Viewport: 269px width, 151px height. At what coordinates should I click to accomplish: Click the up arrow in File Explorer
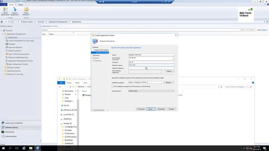[x=70, y=87]
